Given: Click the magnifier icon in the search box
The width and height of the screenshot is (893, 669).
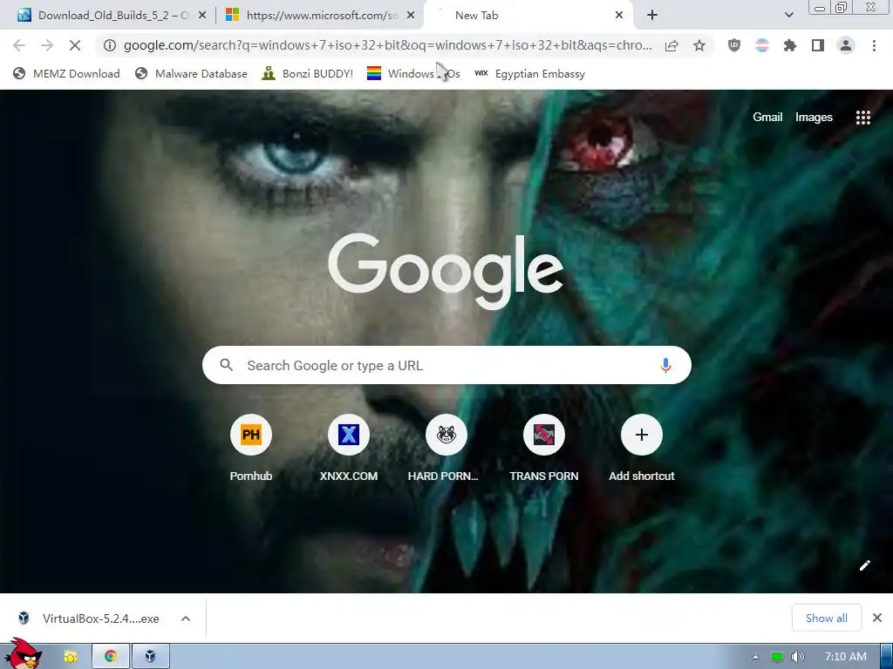Looking at the screenshot, I should 226,365.
